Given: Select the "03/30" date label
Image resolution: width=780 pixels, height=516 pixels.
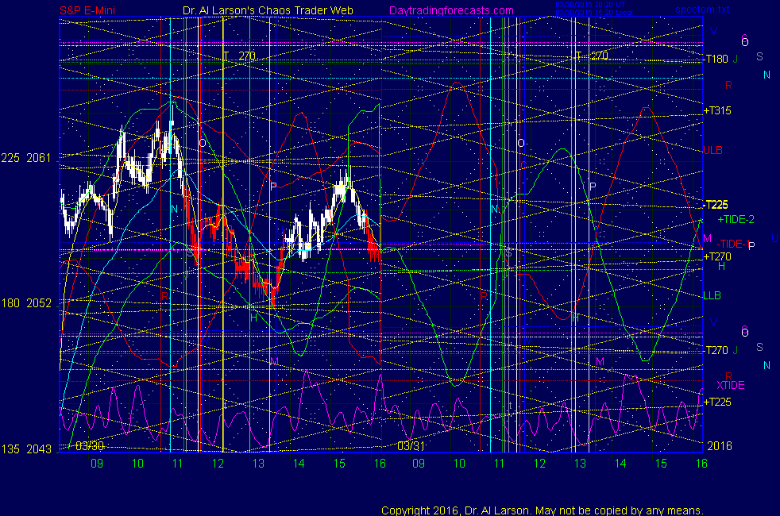Looking at the screenshot, I should tap(90, 446).
